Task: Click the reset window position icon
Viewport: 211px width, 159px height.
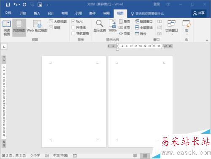Action: pos(160,34)
